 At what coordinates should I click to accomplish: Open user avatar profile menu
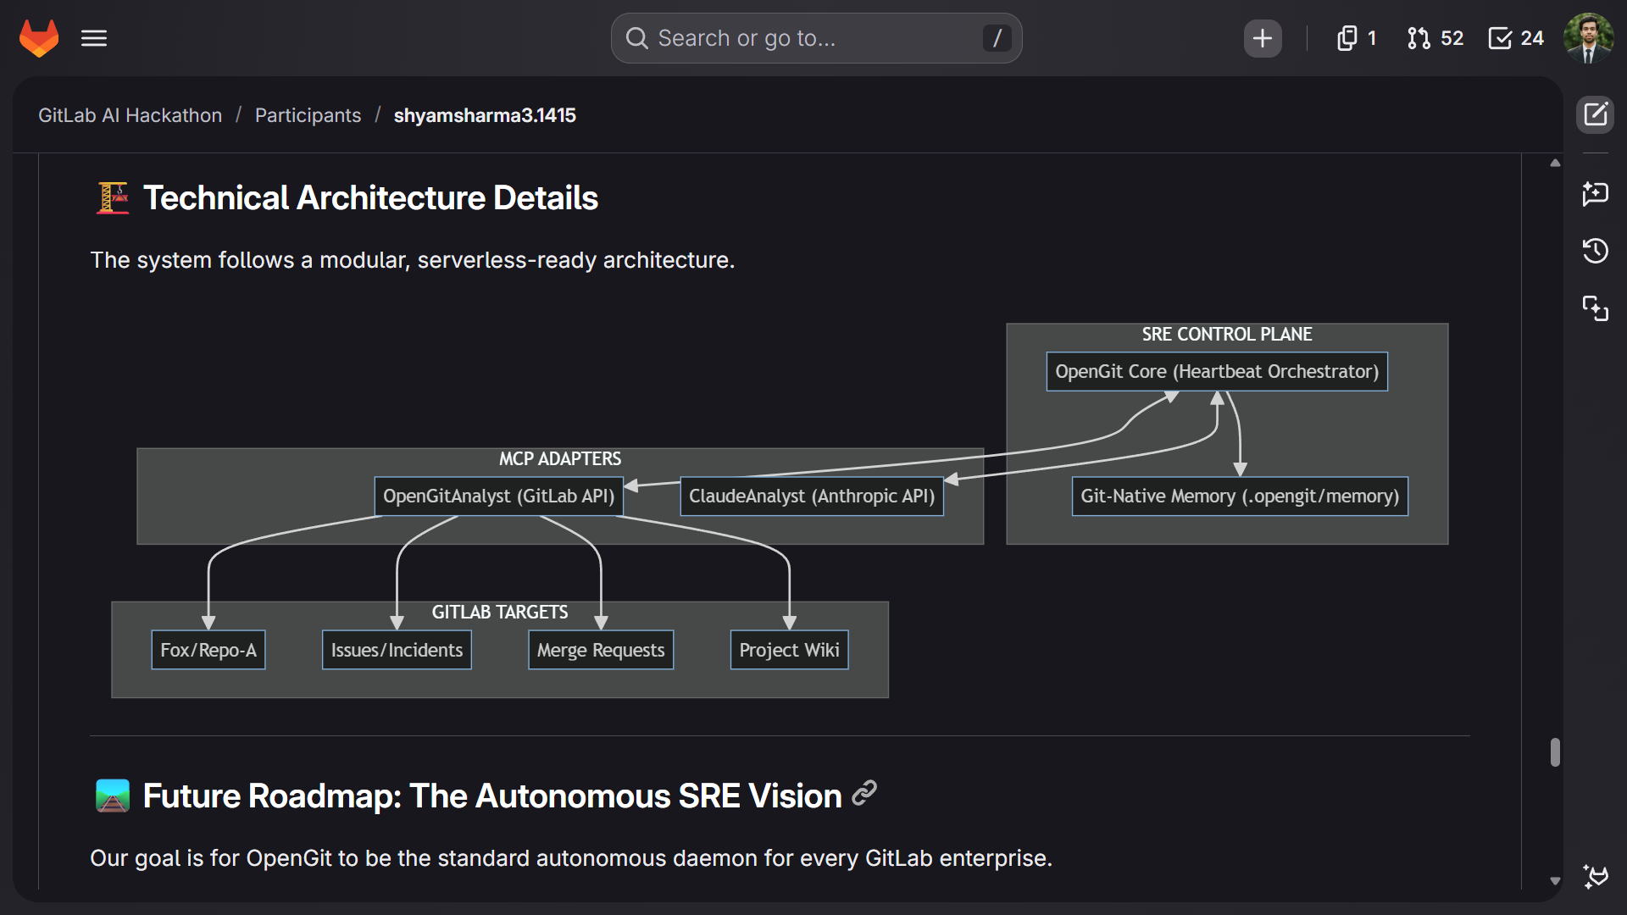pos(1589,38)
